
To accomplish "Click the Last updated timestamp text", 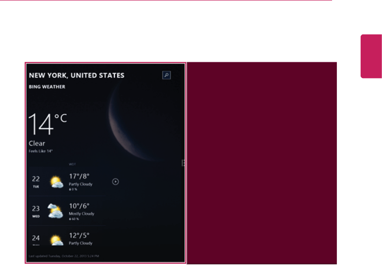I will pyautogui.click(x=64, y=256).
